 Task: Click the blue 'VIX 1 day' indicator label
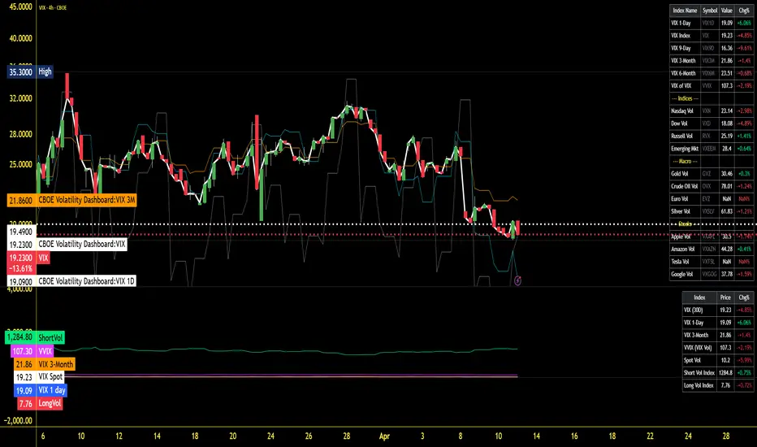tap(52, 390)
